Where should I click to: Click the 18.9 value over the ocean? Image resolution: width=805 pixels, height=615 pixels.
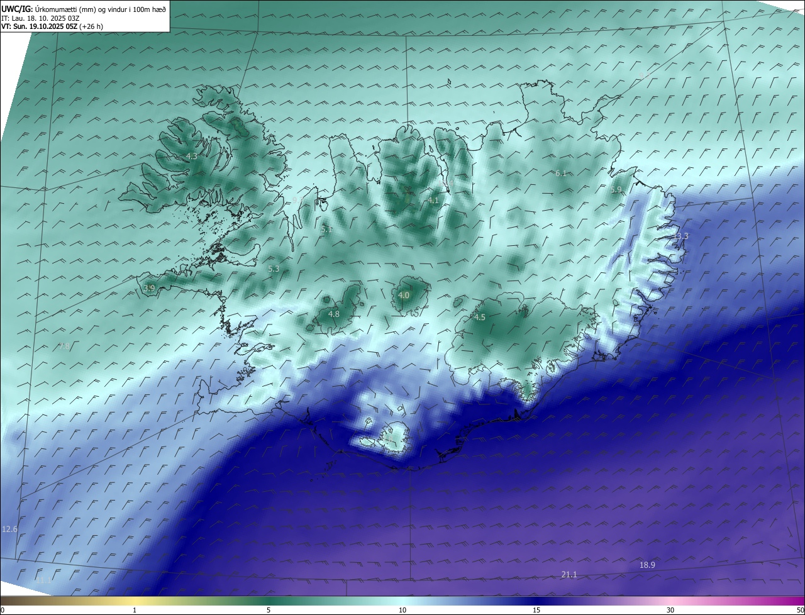pos(647,565)
